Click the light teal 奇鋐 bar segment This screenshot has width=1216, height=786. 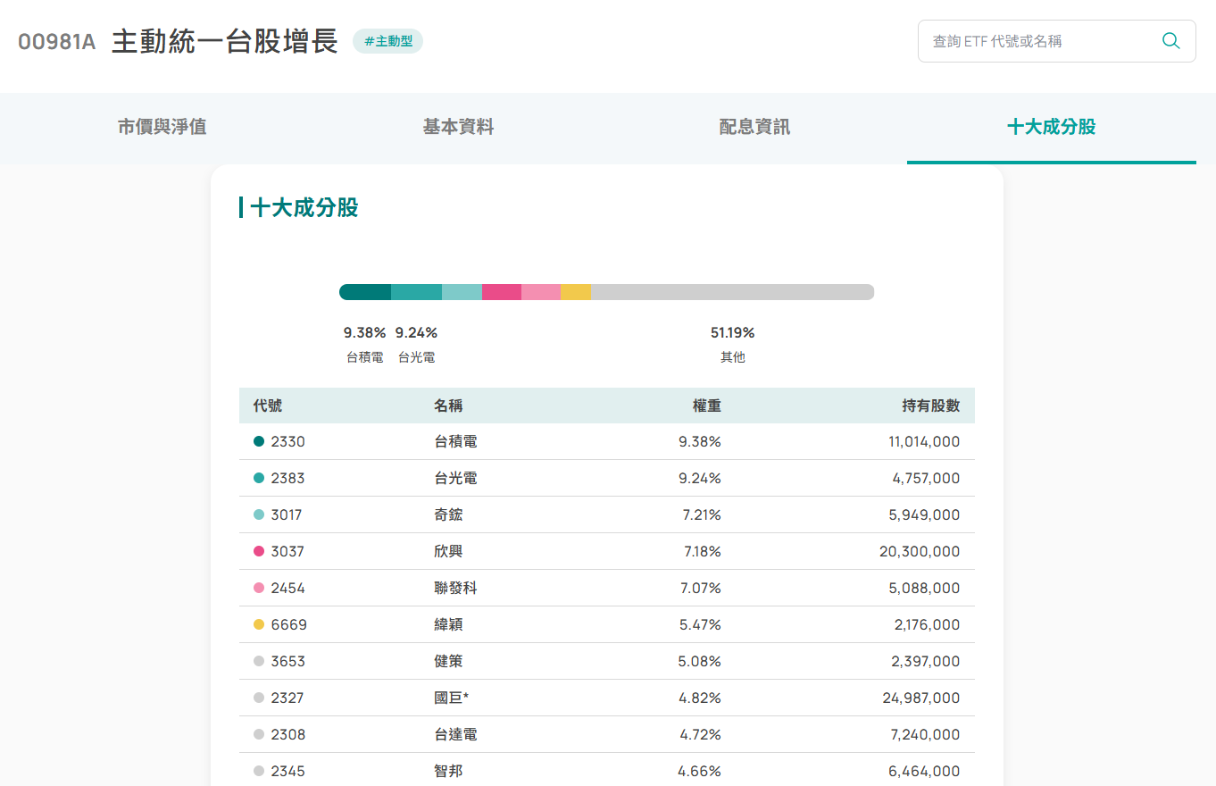point(462,292)
